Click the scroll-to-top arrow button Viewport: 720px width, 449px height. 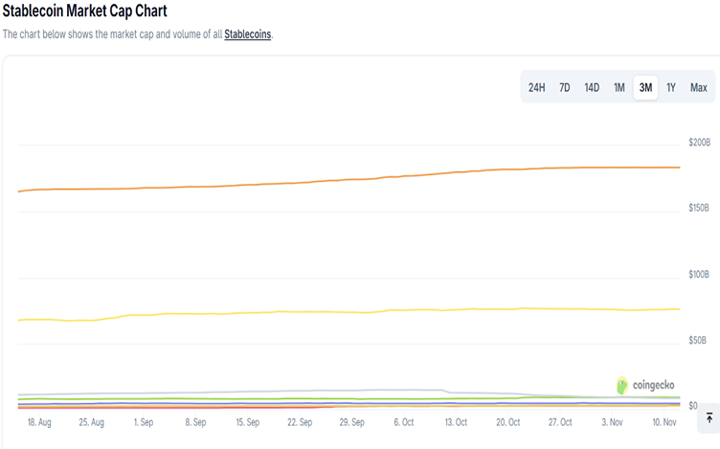point(709,417)
